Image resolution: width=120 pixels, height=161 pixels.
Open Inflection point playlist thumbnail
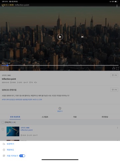[x=13, y=131]
